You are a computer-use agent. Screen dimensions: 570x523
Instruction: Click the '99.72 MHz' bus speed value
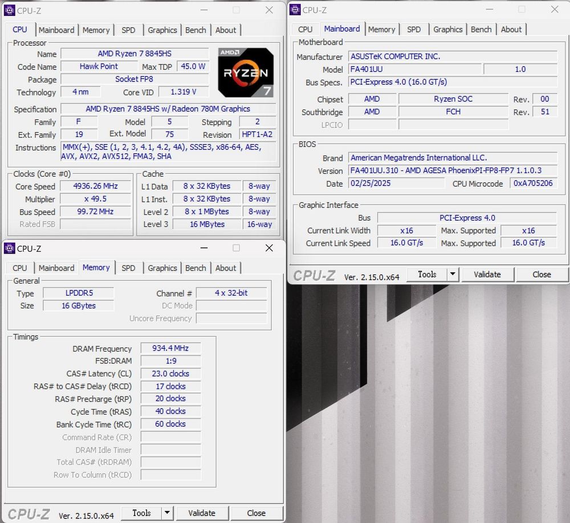click(x=96, y=211)
